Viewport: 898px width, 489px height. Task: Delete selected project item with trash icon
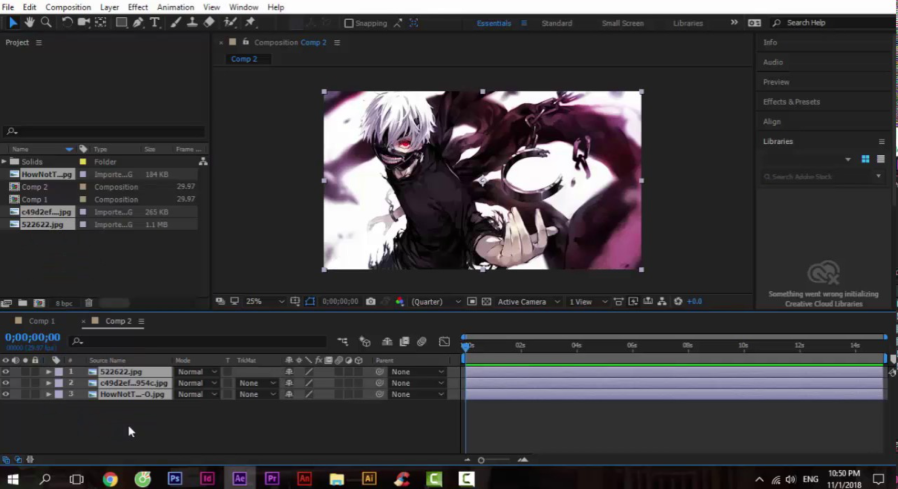click(x=89, y=303)
